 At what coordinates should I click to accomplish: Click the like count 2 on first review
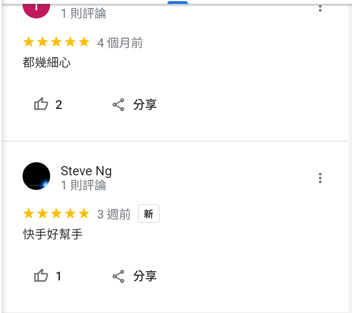pyautogui.click(x=59, y=105)
